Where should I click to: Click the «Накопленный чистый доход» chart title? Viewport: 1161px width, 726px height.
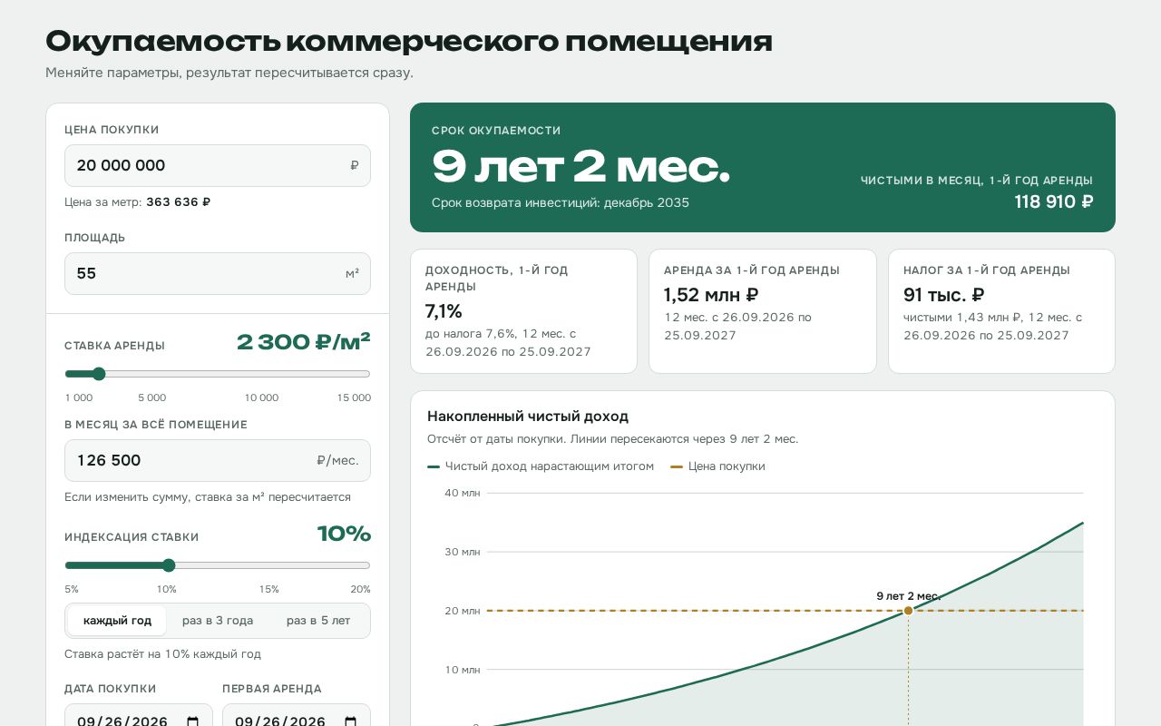(x=528, y=417)
